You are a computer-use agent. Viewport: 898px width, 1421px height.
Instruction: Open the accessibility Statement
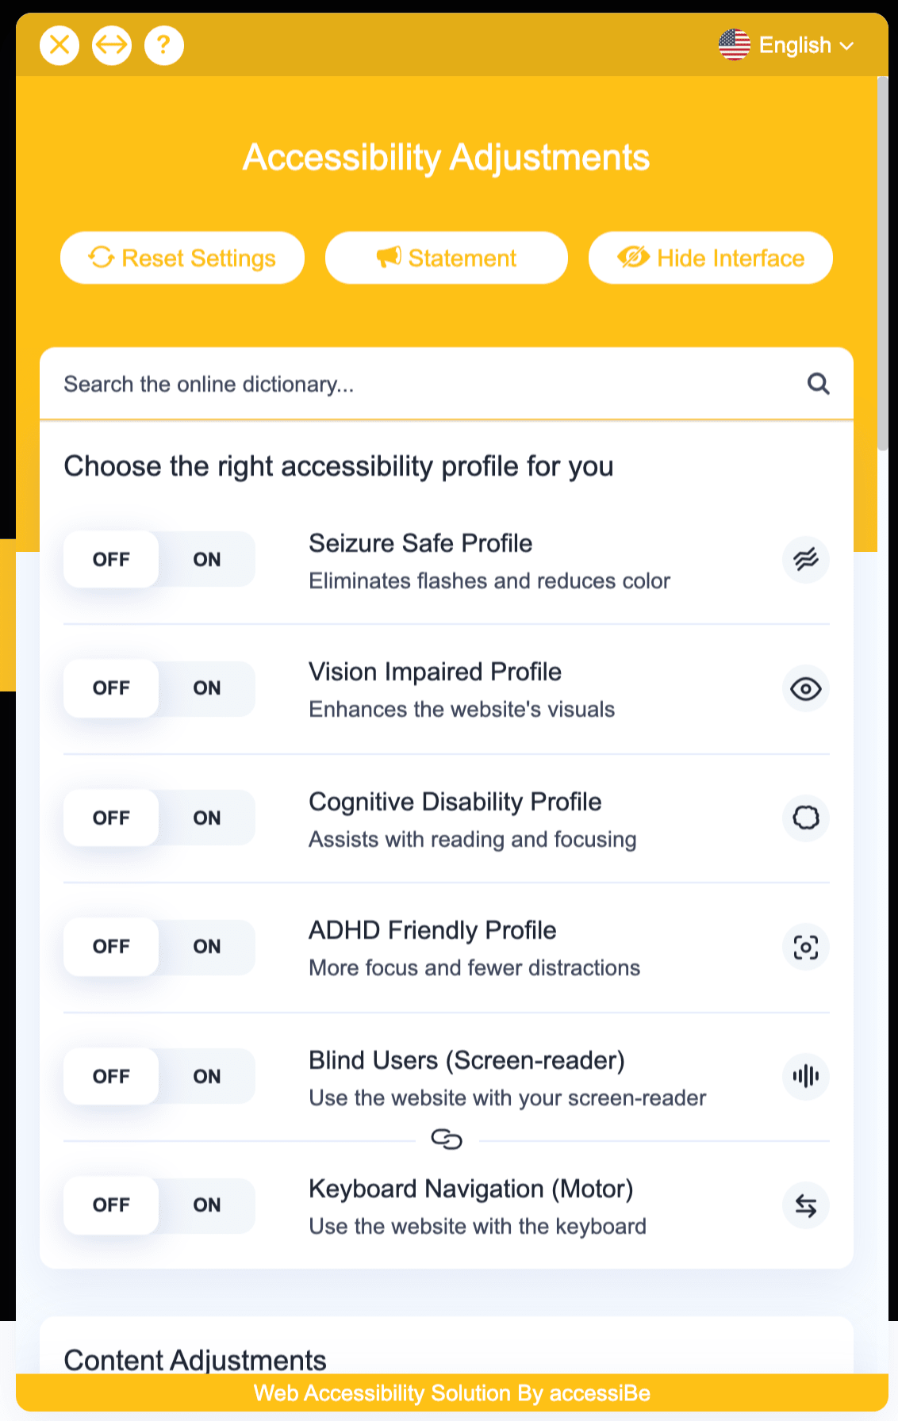point(447,258)
